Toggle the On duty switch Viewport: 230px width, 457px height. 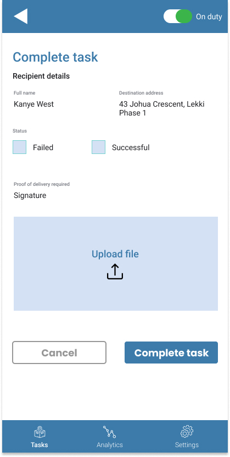[x=178, y=16]
